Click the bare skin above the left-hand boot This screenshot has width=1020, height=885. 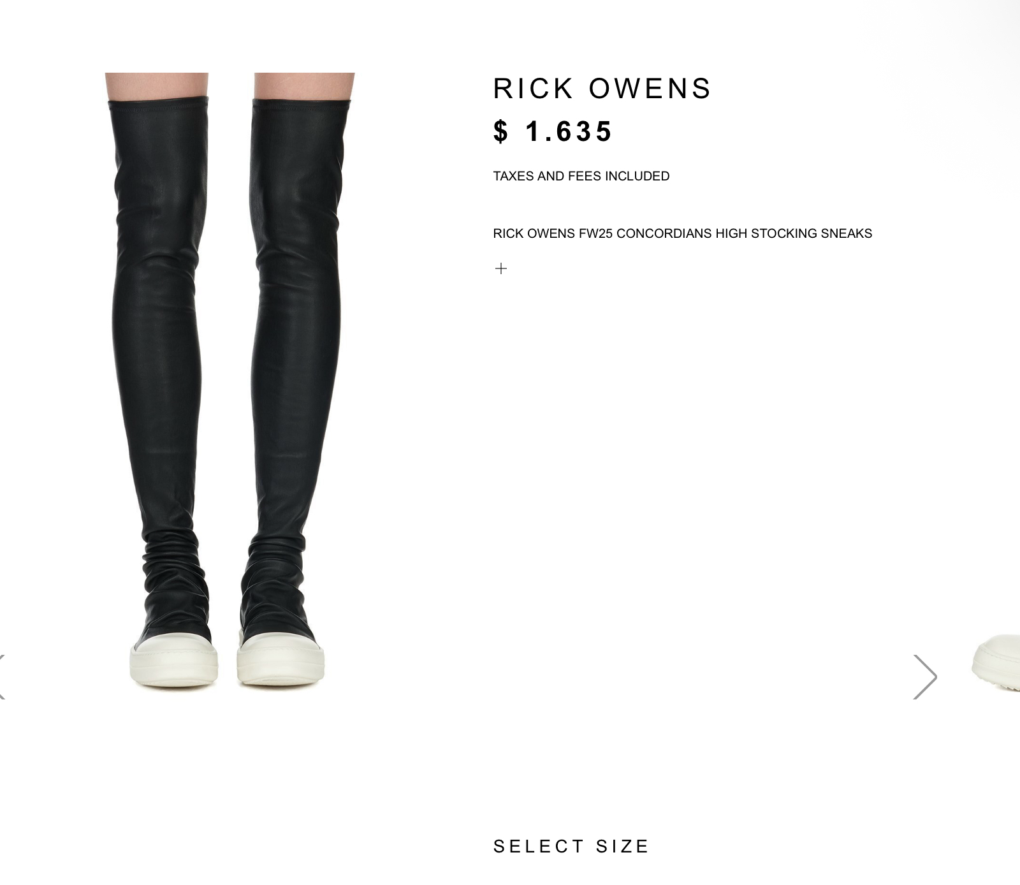click(x=157, y=85)
